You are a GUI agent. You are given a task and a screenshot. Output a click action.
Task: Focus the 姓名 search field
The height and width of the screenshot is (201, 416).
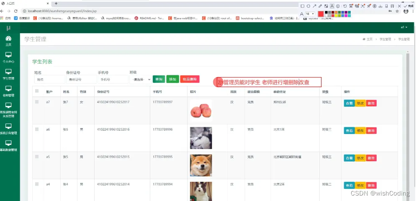50,80
